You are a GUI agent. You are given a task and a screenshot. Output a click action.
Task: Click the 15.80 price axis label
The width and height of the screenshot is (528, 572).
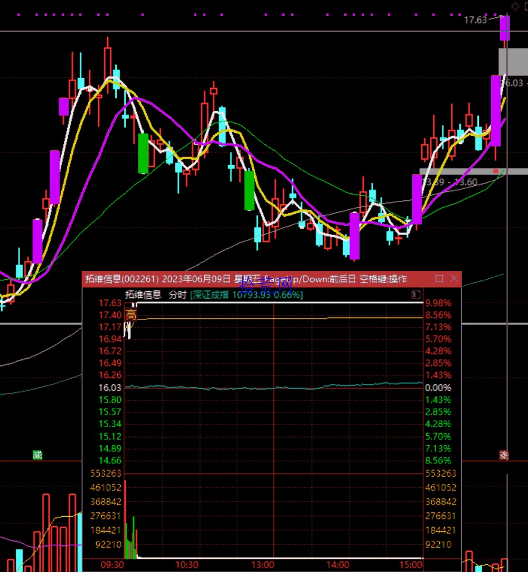110,400
